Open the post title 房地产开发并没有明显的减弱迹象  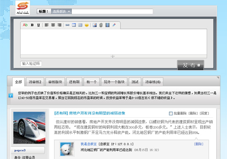97,113
